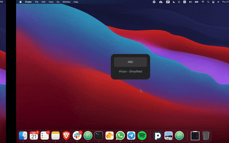Switch to Pinyin - Simplified input

click(131, 72)
